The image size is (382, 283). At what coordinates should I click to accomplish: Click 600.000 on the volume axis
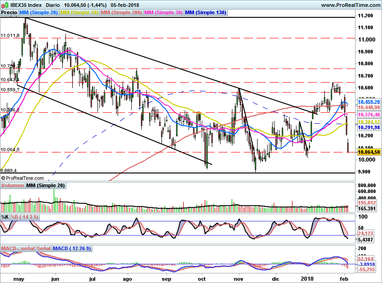(366, 192)
